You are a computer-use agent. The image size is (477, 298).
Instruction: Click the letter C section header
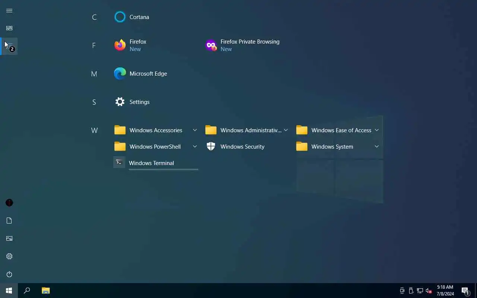coord(94,17)
